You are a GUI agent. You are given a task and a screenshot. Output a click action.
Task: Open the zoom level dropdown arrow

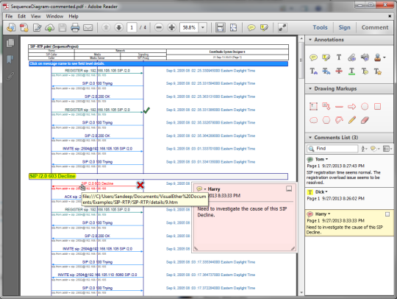tap(203, 27)
